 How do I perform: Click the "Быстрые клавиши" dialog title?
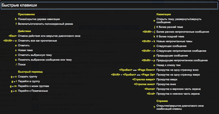click(x=19, y=5)
